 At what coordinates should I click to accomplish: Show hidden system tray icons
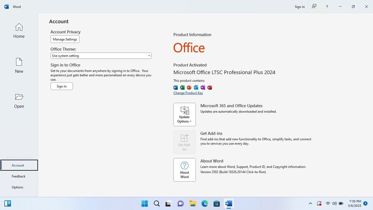tap(310, 203)
